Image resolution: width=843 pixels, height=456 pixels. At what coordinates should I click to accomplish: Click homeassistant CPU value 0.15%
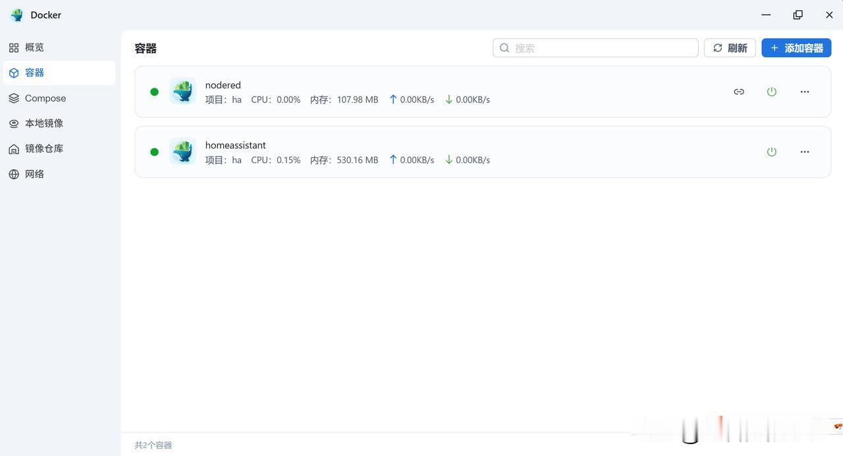pyautogui.click(x=288, y=160)
